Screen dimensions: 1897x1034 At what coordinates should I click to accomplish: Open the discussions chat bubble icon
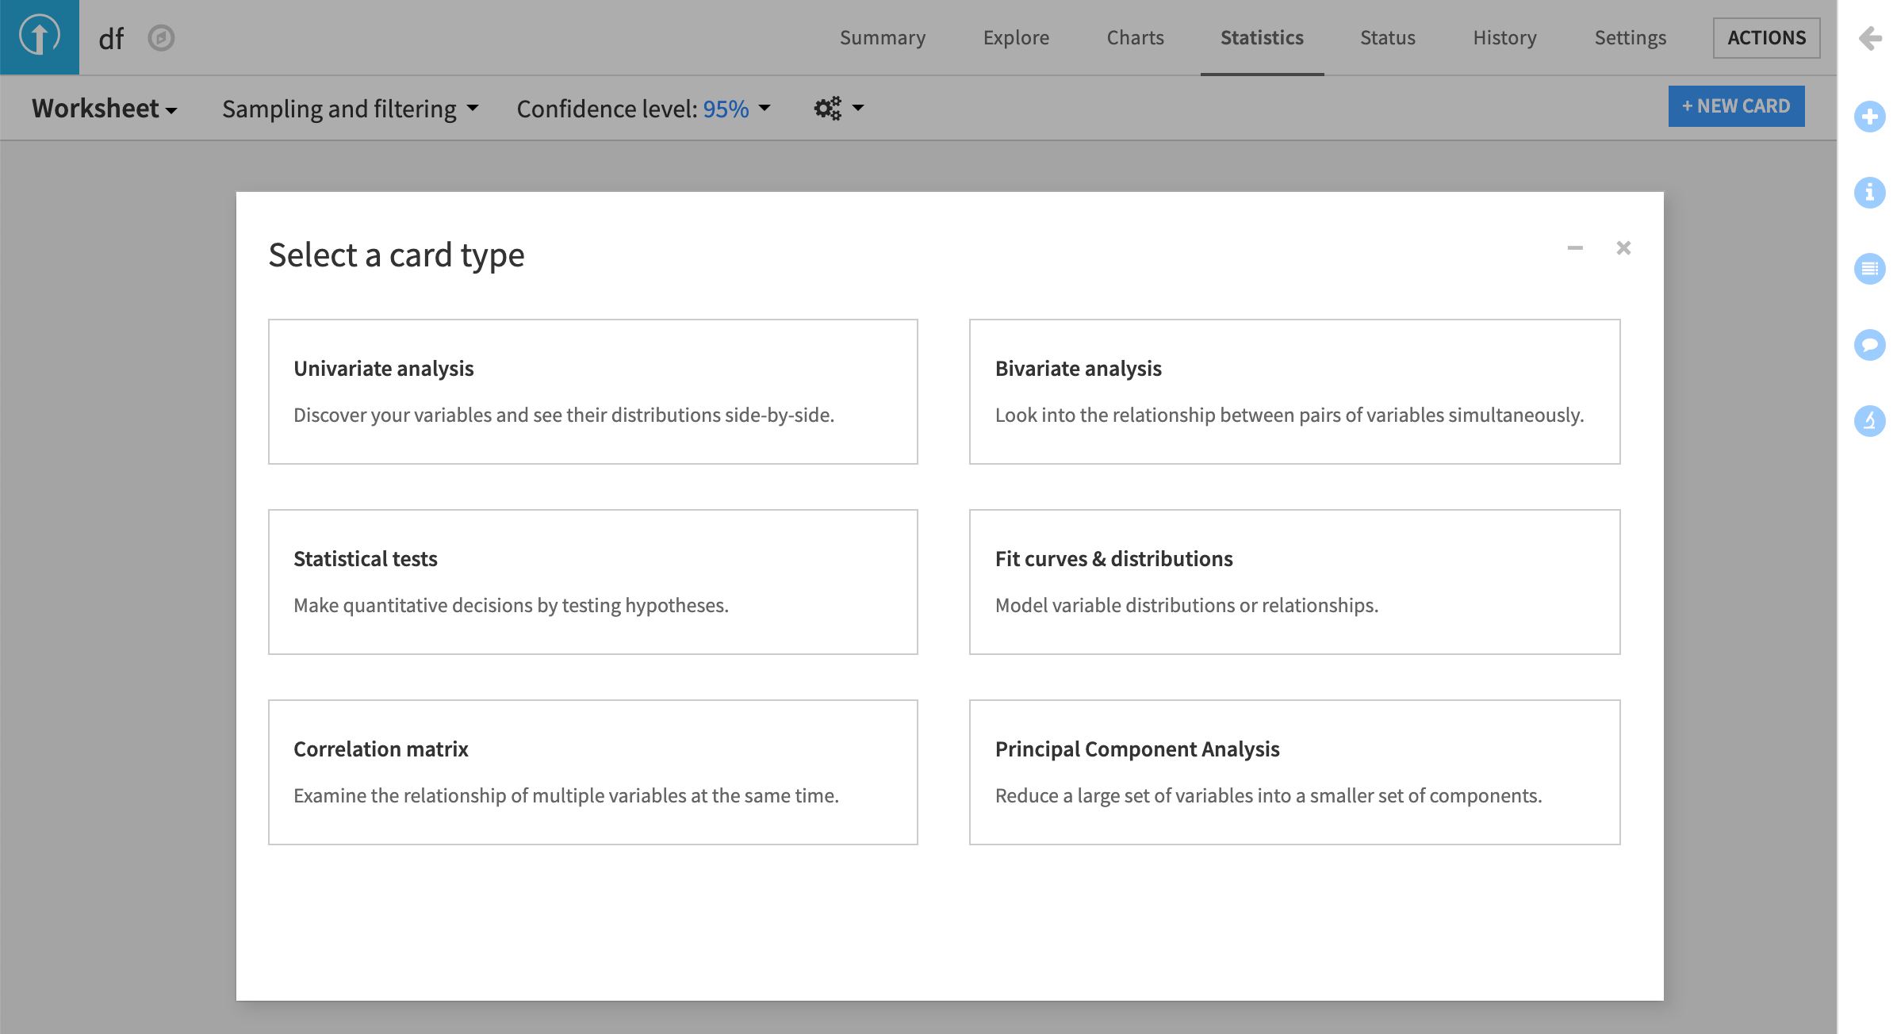1869,345
